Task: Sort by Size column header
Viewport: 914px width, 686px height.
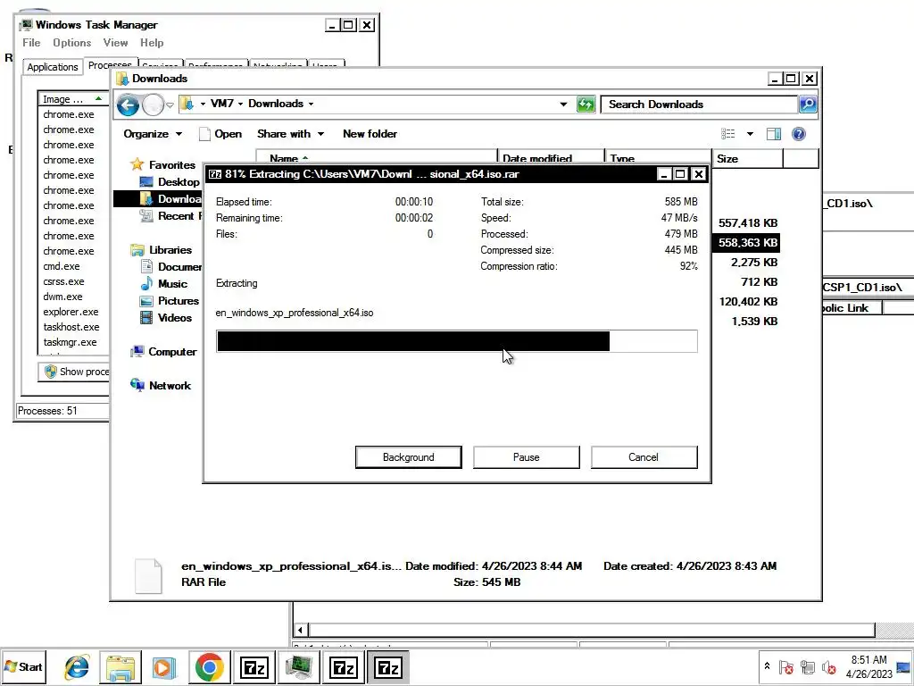Action: tap(747, 159)
